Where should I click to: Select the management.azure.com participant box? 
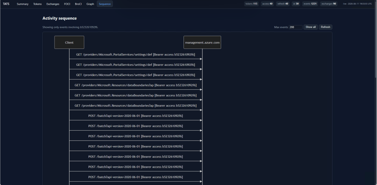[202, 42]
